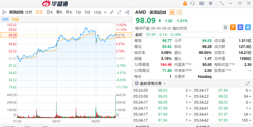This screenshot has height=127, width=253.
Task: Set a price alert with bell icon
Action: click(225, 27)
